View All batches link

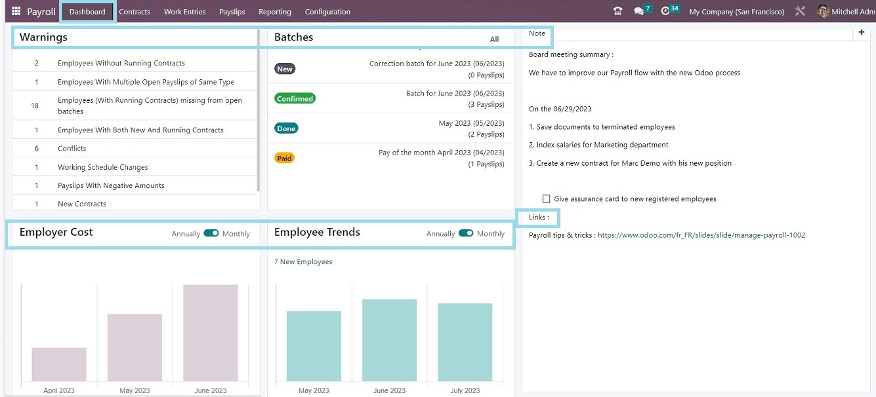494,39
